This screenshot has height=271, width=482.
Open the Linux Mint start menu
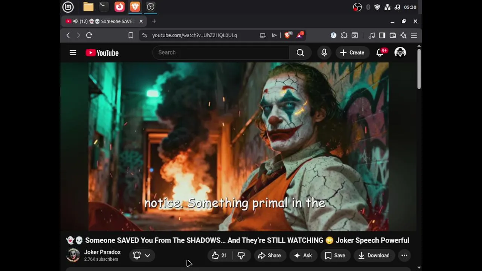68,7
